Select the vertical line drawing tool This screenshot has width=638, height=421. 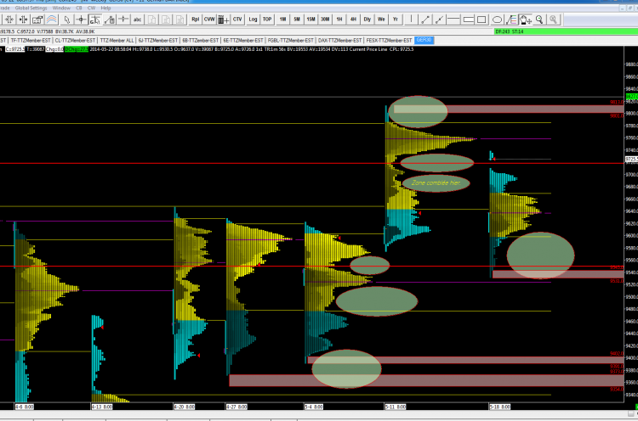click(x=412, y=20)
